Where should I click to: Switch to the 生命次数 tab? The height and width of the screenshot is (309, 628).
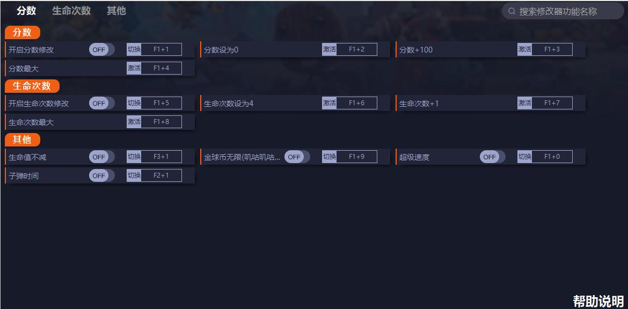point(71,11)
